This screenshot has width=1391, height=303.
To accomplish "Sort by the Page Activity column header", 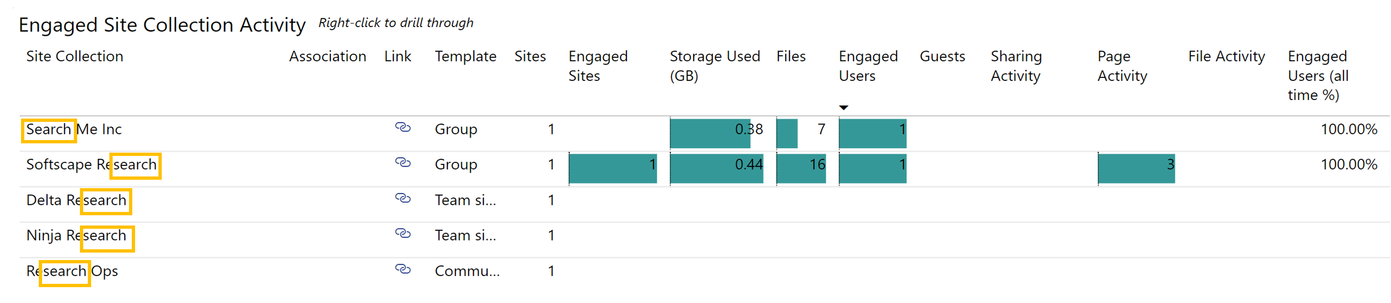I will (1122, 66).
